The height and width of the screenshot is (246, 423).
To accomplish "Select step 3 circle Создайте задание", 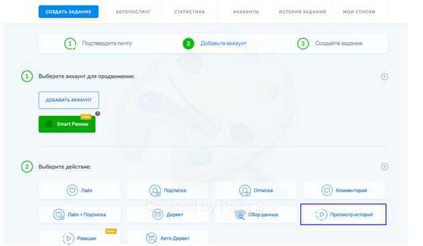I will coord(303,44).
